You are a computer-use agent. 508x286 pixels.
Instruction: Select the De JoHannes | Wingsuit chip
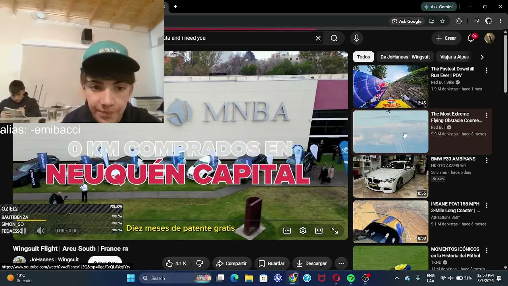(x=405, y=57)
